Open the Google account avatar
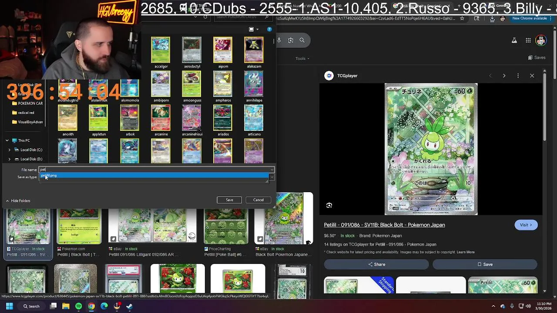The width and height of the screenshot is (557, 313). [x=541, y=40]
